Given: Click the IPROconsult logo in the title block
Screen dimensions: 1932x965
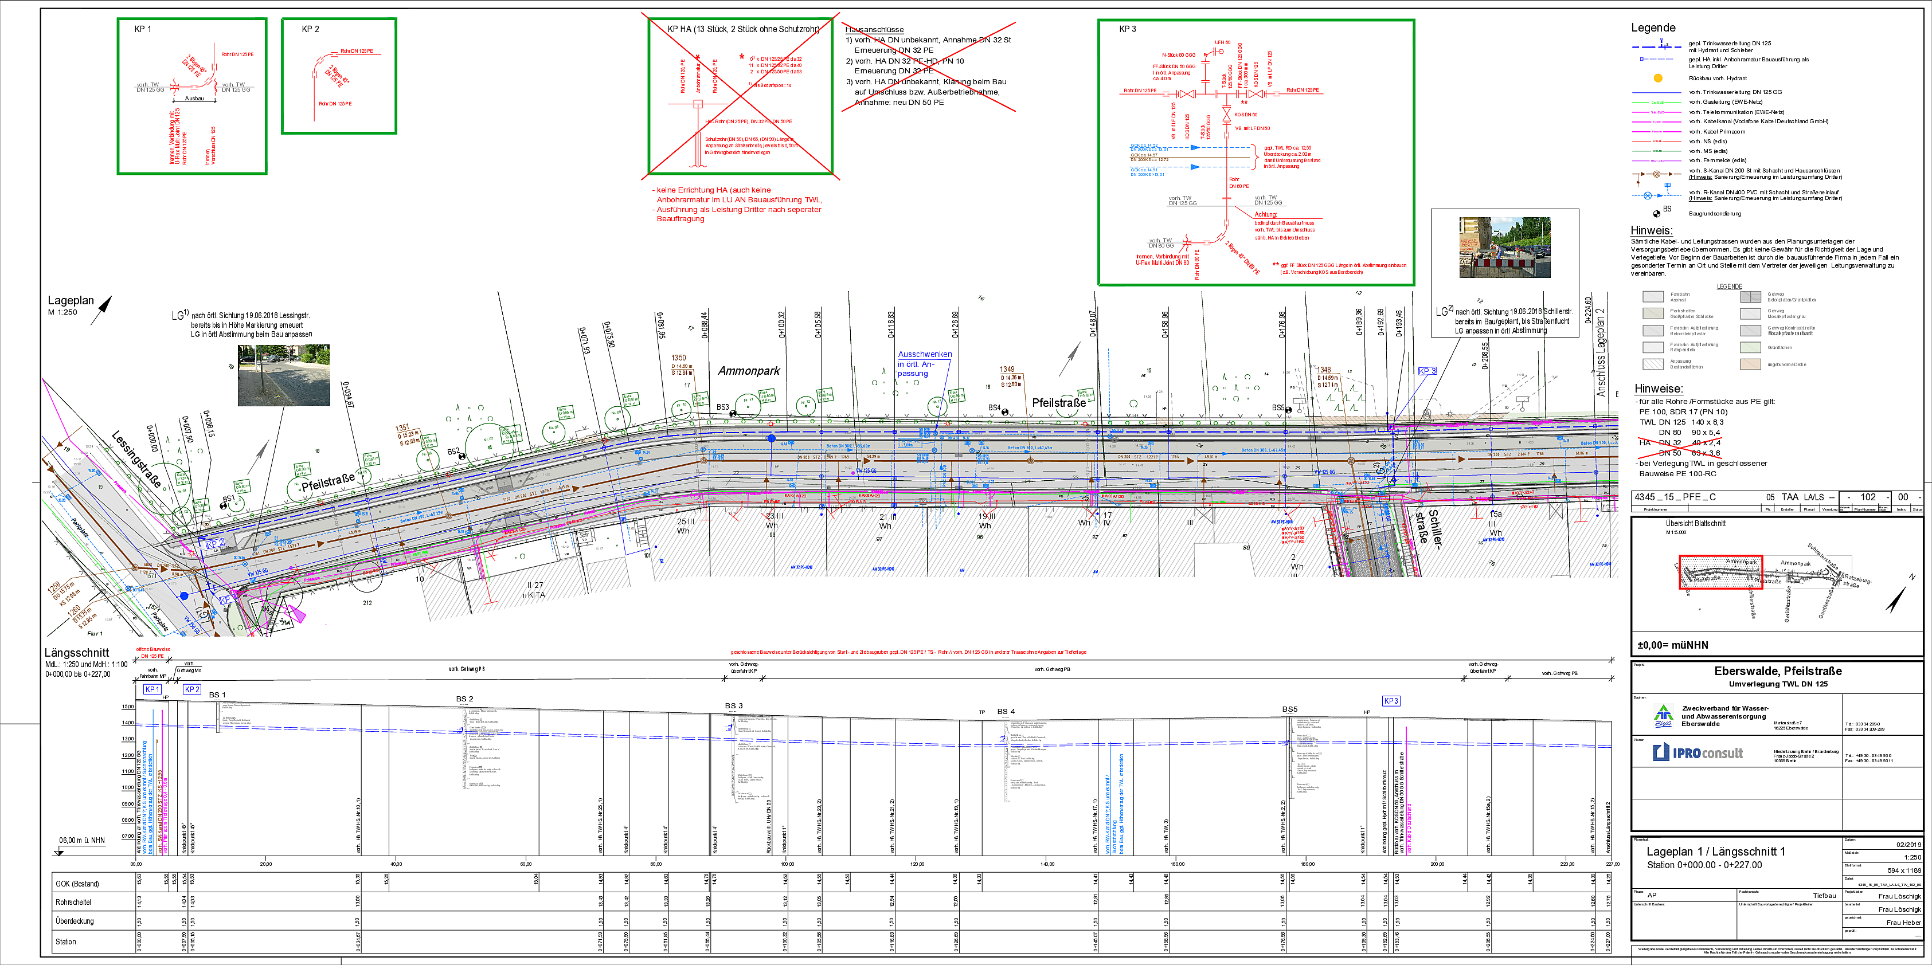Looking at the screenshot, I should click(x=1698, y=752).
